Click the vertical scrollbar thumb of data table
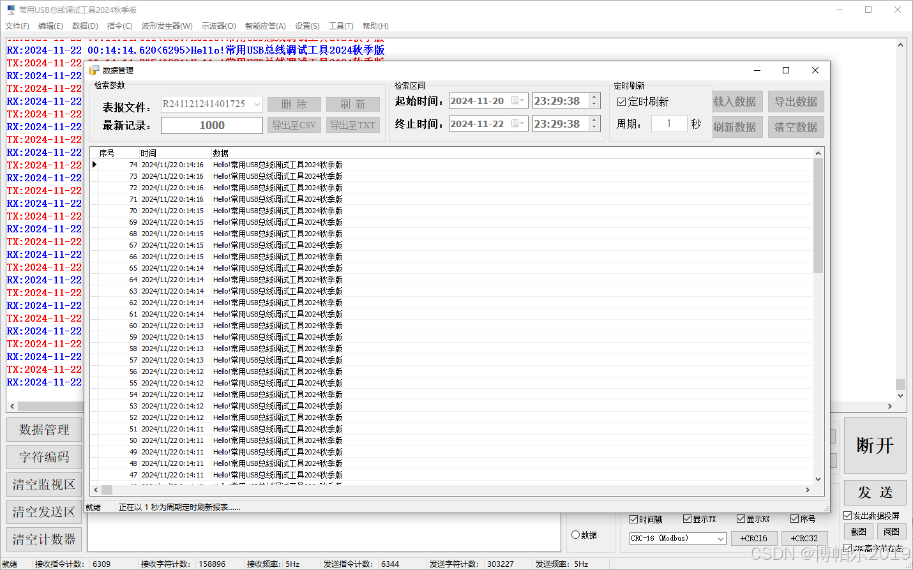 (819, 216)
